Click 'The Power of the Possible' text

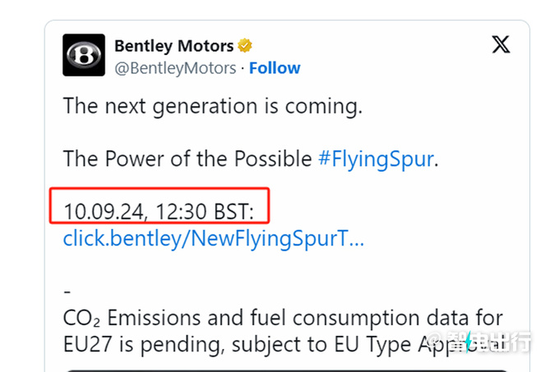point(187,158)
